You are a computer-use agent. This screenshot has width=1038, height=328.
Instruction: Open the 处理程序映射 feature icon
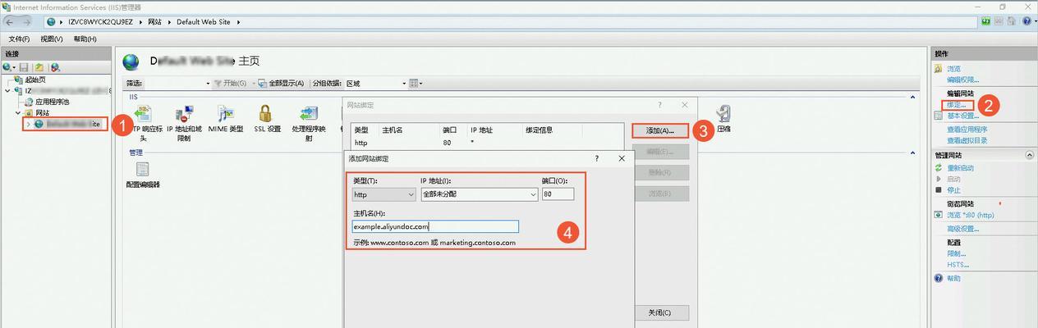click(x=309, y=115)
